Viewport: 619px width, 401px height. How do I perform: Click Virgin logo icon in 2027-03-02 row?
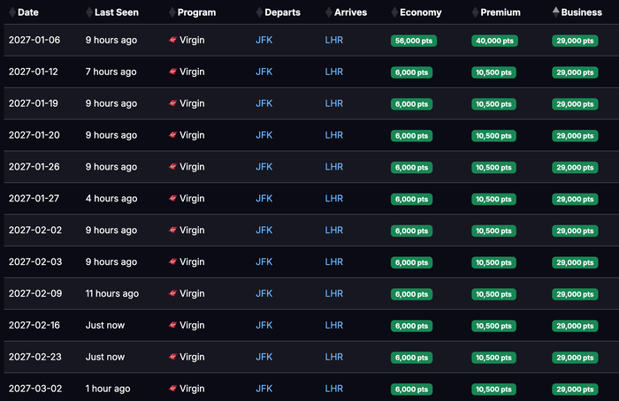click(x=172, y=389)
